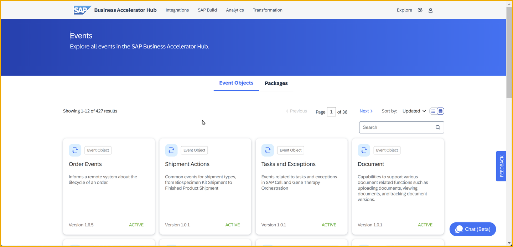Viewport: 513px width, 247px height.
Task: Switch to the Packages tab
Action: pos(276,83)
